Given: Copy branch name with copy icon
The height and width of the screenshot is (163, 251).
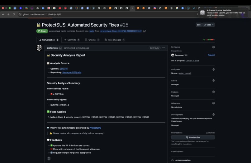Looking at the screenshot, I should [x=144, y=31].
